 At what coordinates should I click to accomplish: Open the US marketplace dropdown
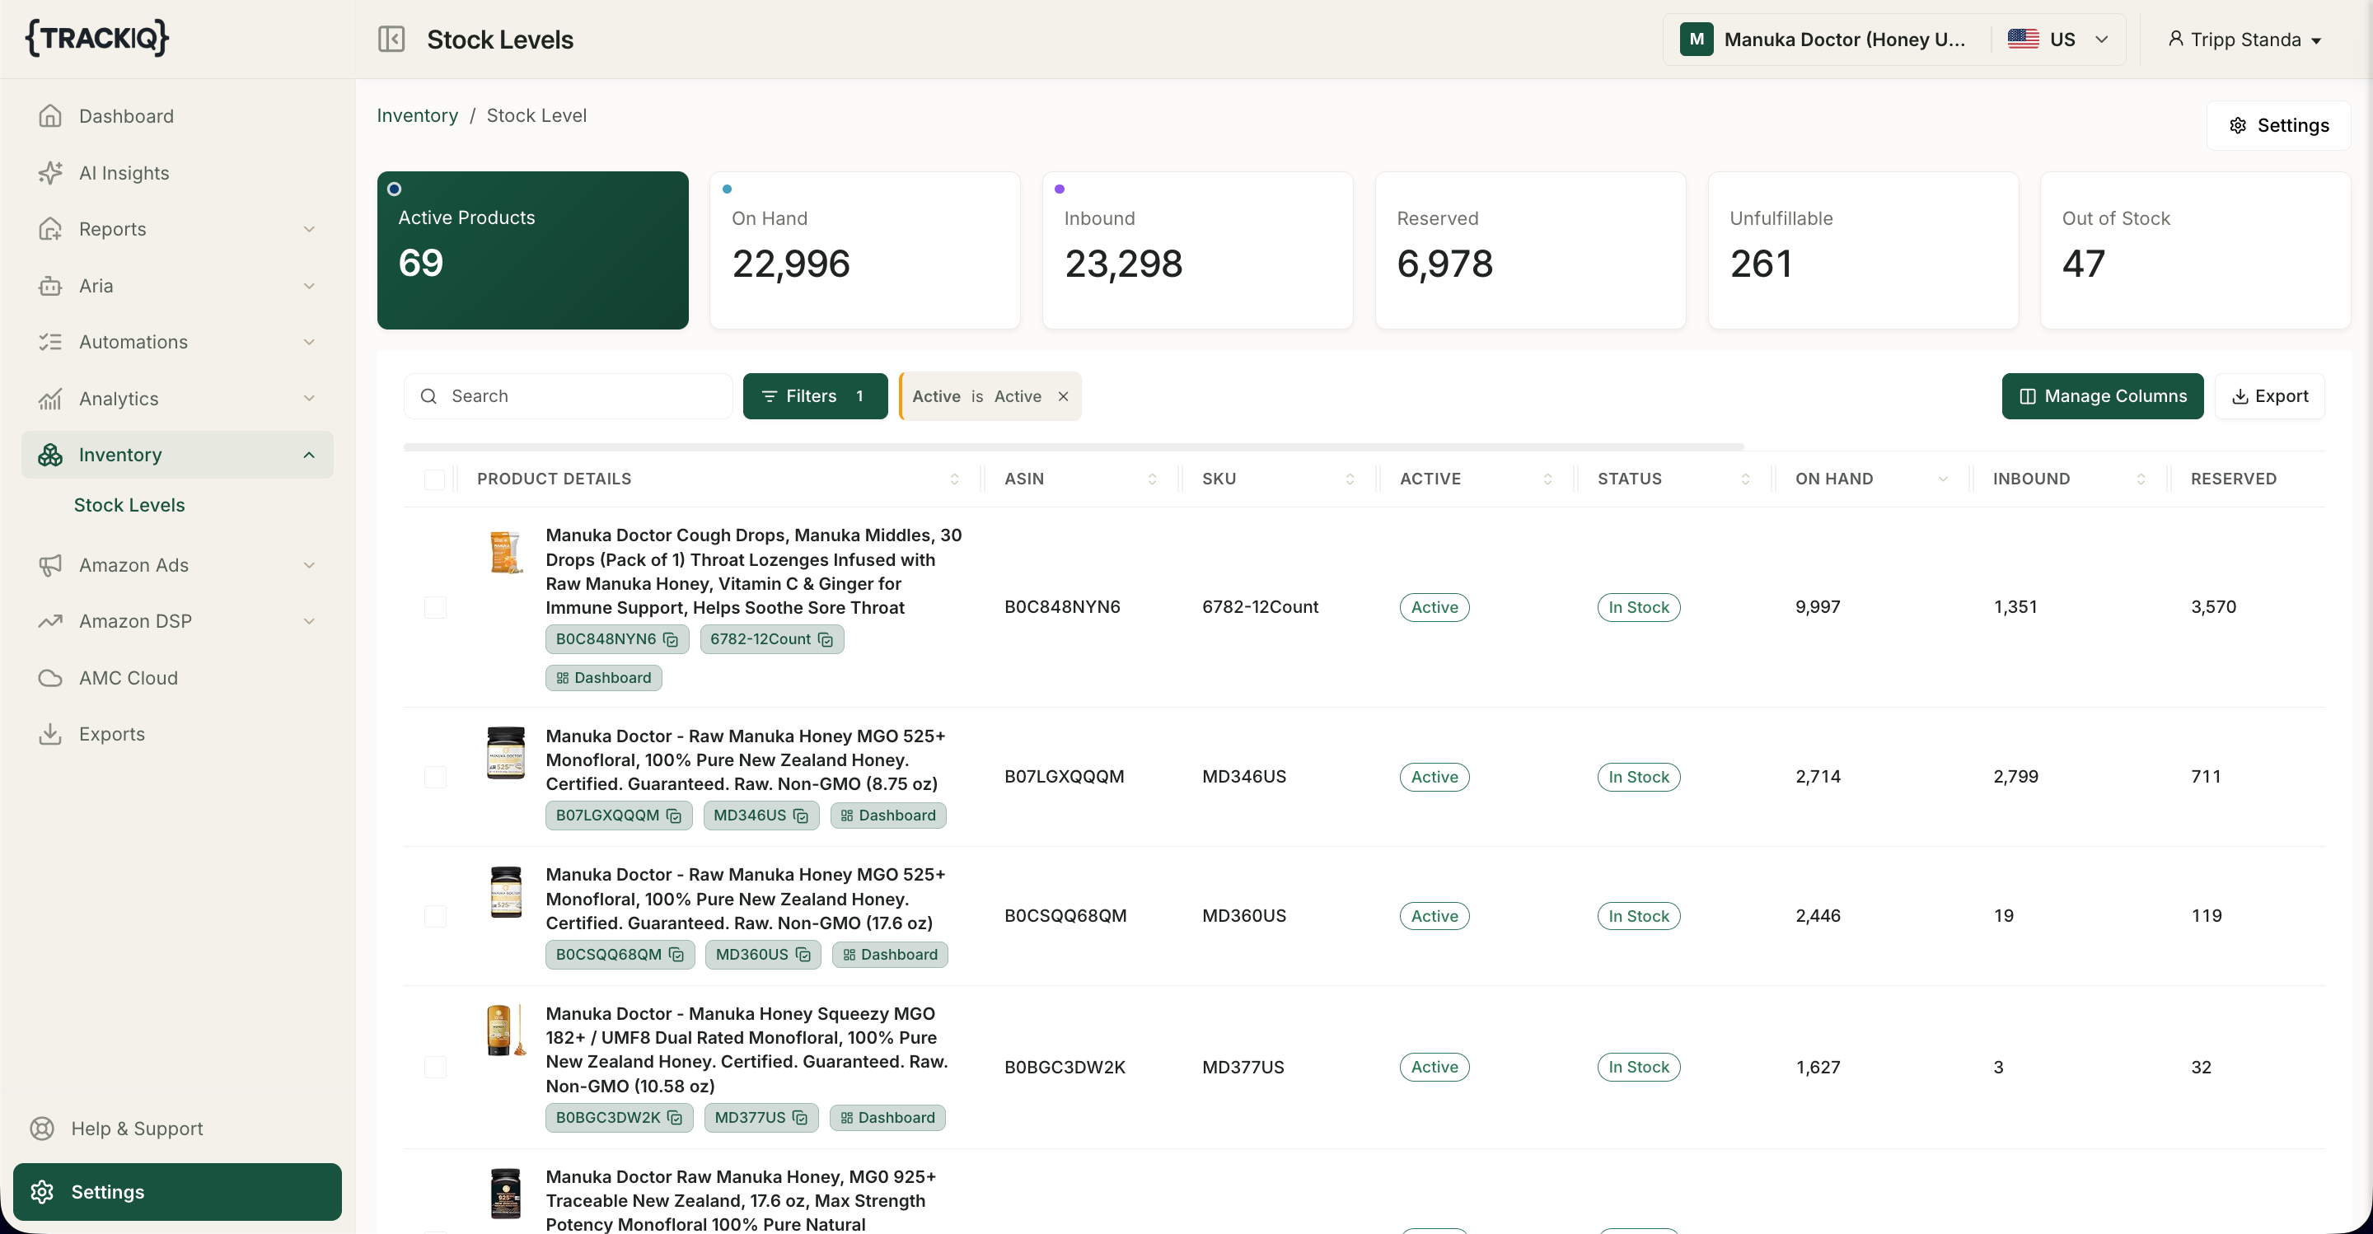pos(2059,40)
